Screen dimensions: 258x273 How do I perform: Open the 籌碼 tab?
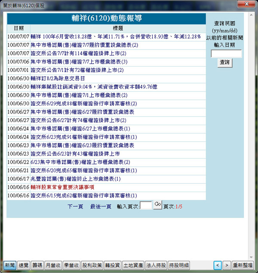pyautogui.click(x=37, y=265)
